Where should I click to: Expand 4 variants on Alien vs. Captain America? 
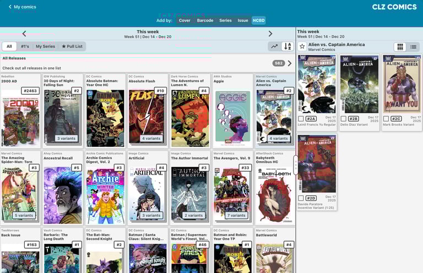(279, 138)
